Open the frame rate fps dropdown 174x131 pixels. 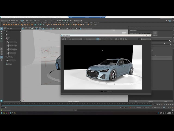(157, 108)
